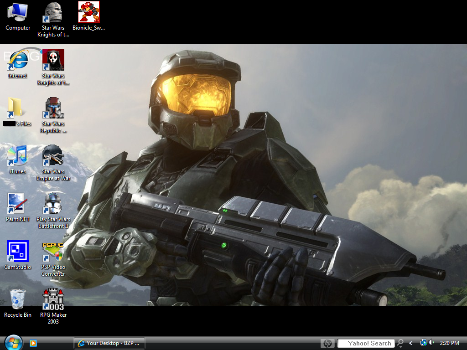Show hidden notification area icons

click(x=410, y=343)
